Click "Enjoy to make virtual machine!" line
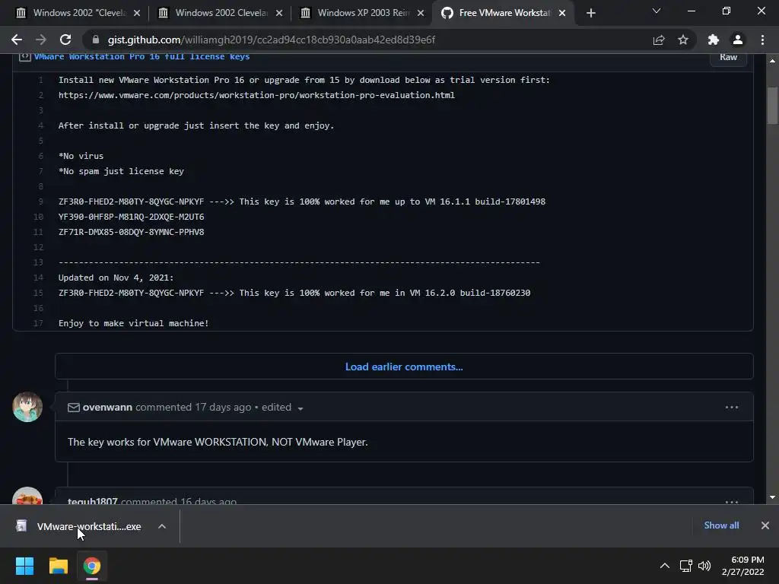 pyautogui.click(x=134, y=323)
